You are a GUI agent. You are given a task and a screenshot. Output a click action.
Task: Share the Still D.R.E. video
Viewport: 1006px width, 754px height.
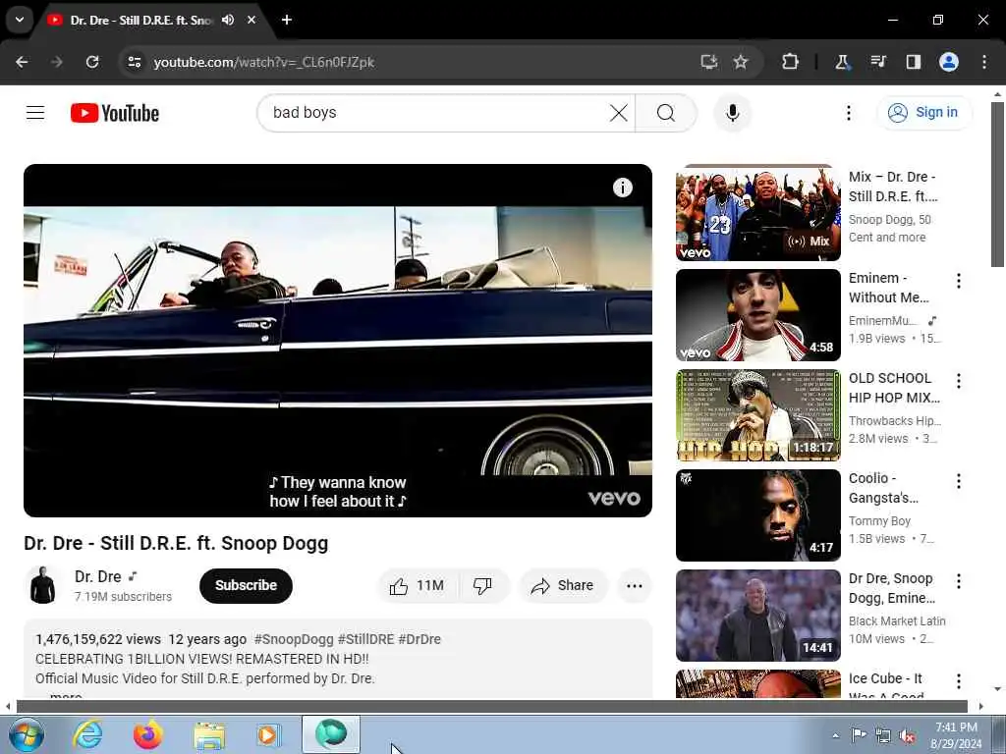coord(563,585)
